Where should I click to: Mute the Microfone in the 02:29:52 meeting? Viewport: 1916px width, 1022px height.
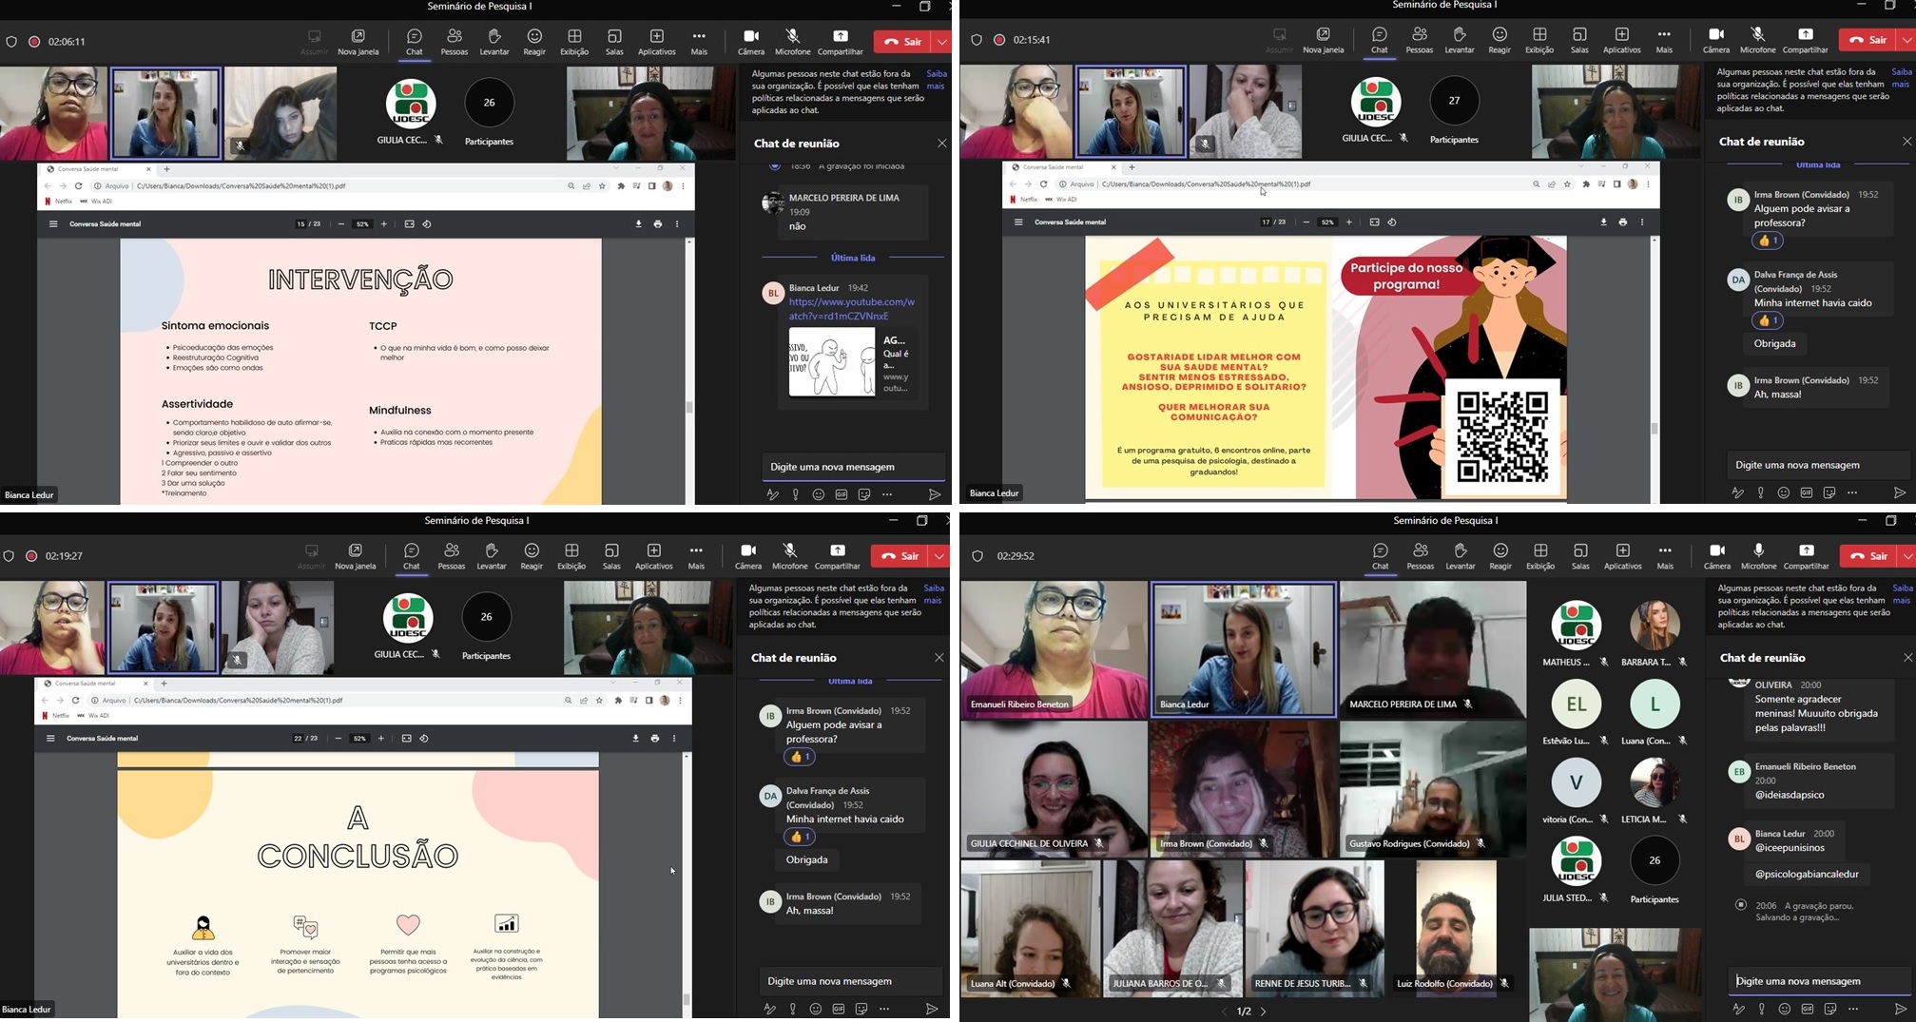coord(1757,556)
